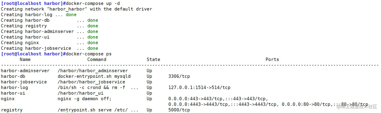The image size is (381, 113).
Task: Select the harbor-db row name
Action: coord(13,76)
